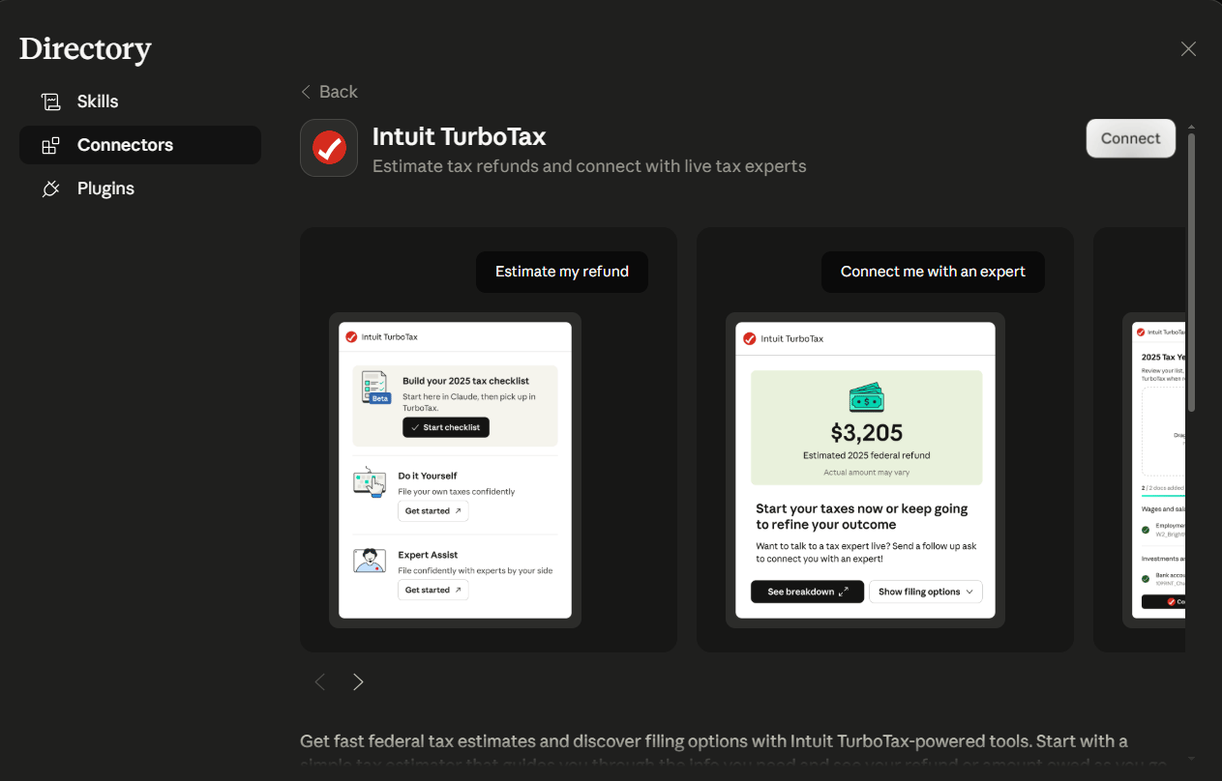
Task: Click 'Expert Assist' heading text
Action: [x=428, y=555]
